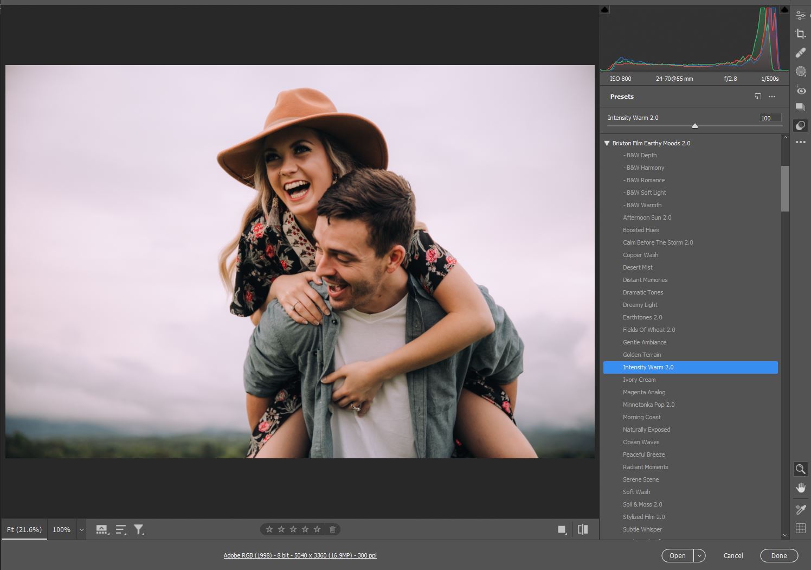The image size is (811, 570).
Task: Click the Done button
Action: [x=778, y=555]
